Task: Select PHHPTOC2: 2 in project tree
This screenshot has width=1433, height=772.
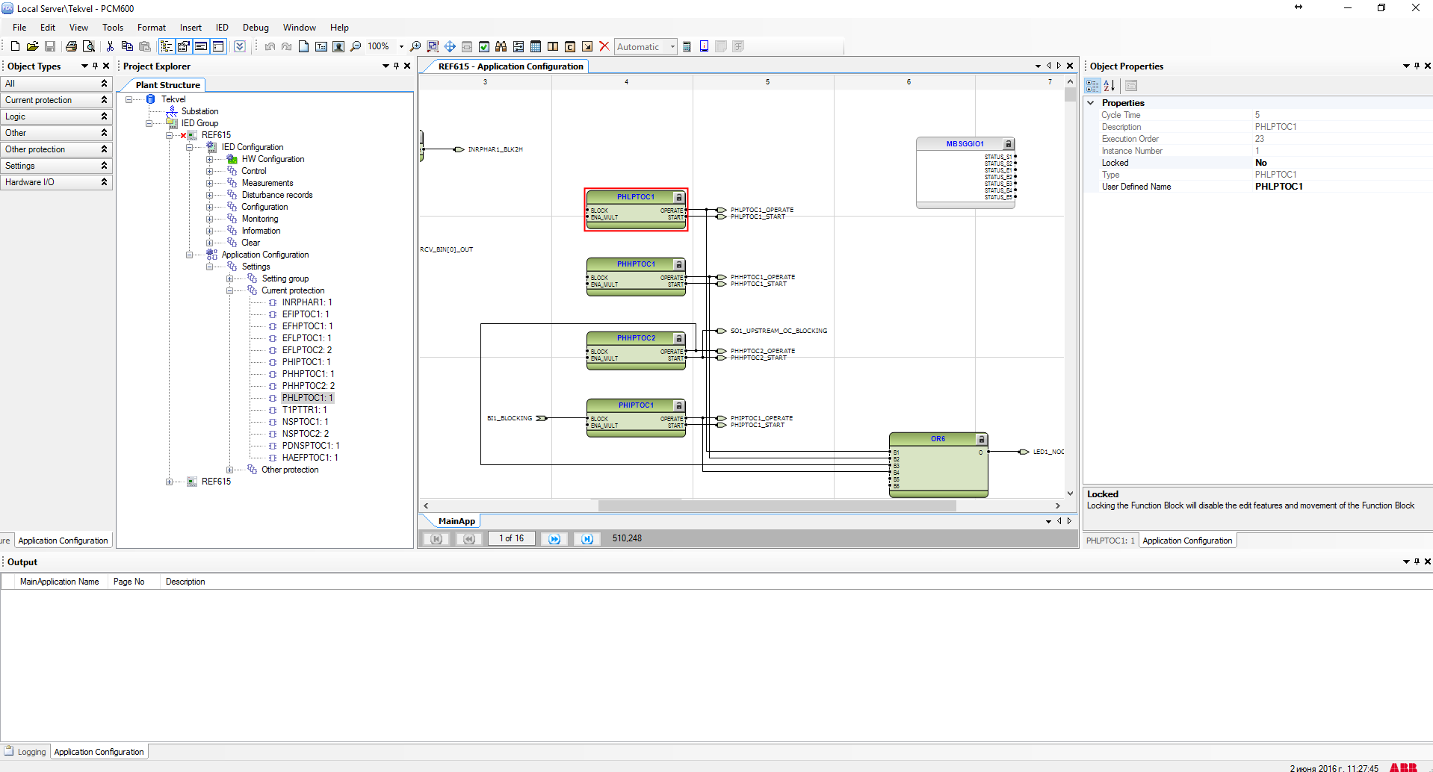Action: 308,386
